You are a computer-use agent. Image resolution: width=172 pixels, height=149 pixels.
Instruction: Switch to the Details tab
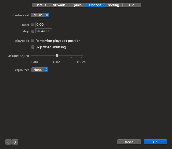pos(41,5)
